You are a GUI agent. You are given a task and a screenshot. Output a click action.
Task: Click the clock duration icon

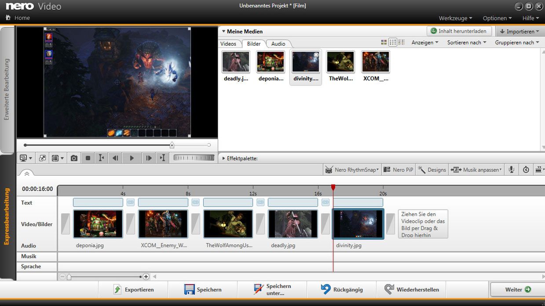pyautogui.click(x=526, y=169)
